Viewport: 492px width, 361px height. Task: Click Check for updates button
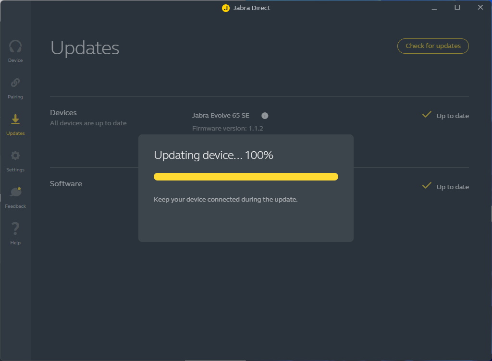[433, 46]
